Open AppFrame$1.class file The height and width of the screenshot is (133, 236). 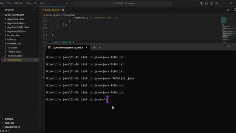click(x=17, y=23)
